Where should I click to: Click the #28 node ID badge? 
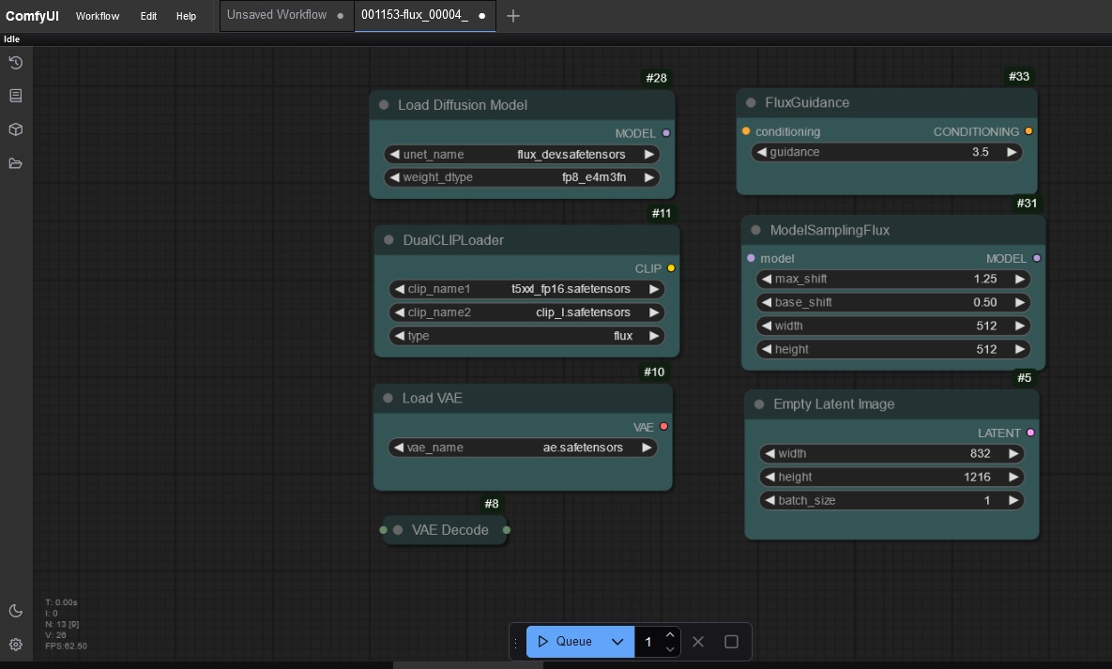click(657, 78)
